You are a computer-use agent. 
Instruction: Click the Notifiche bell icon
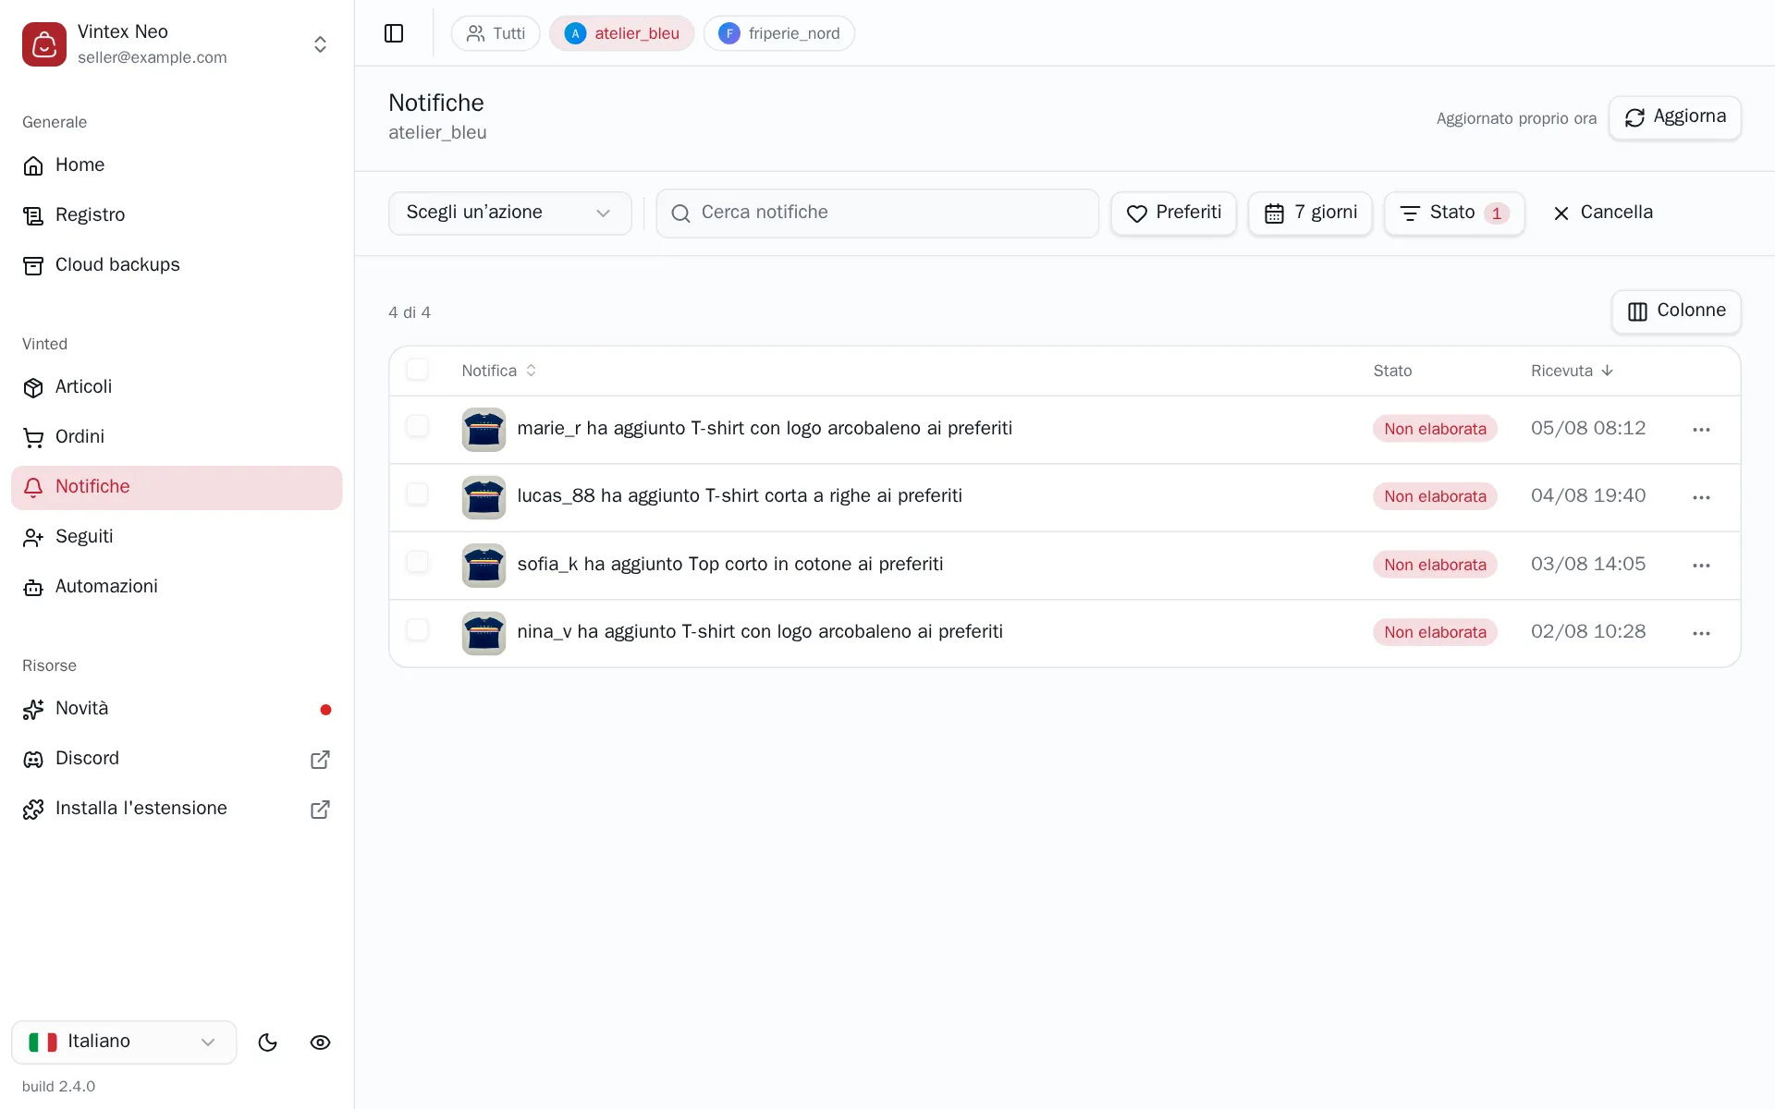(33, 487)
